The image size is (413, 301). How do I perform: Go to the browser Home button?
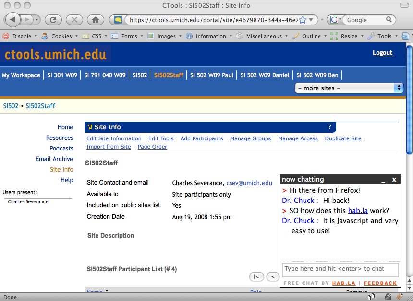pos(96,20)
